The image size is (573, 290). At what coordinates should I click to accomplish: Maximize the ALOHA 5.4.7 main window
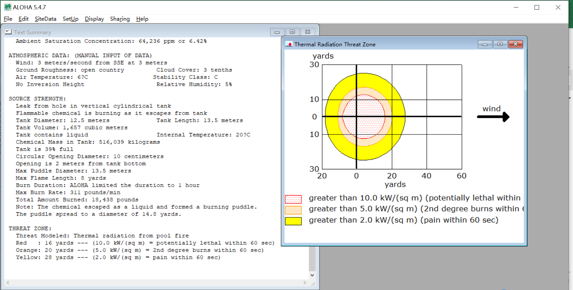[x=537, y=7]
